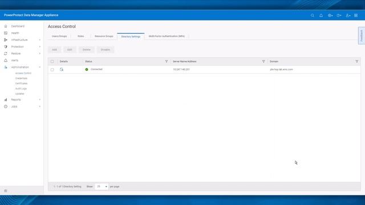Click the Connected status text

[96, 69]
